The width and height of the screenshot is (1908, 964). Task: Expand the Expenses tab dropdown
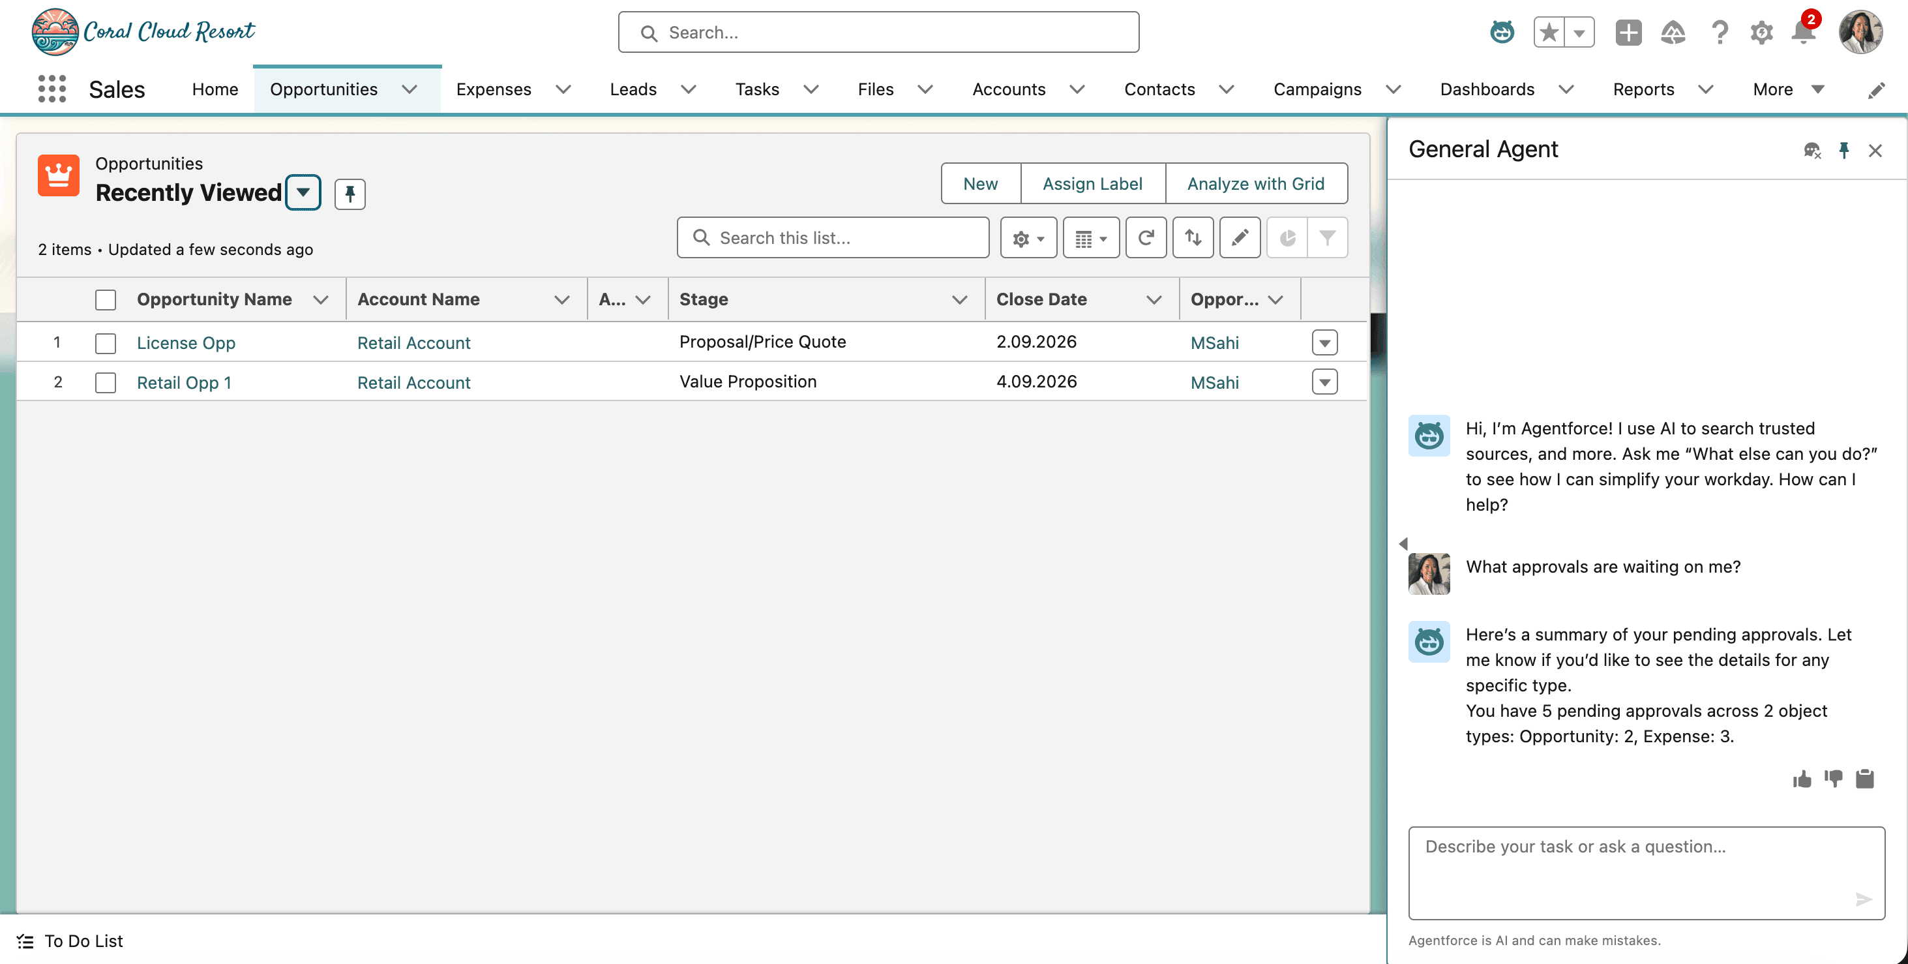563,89
